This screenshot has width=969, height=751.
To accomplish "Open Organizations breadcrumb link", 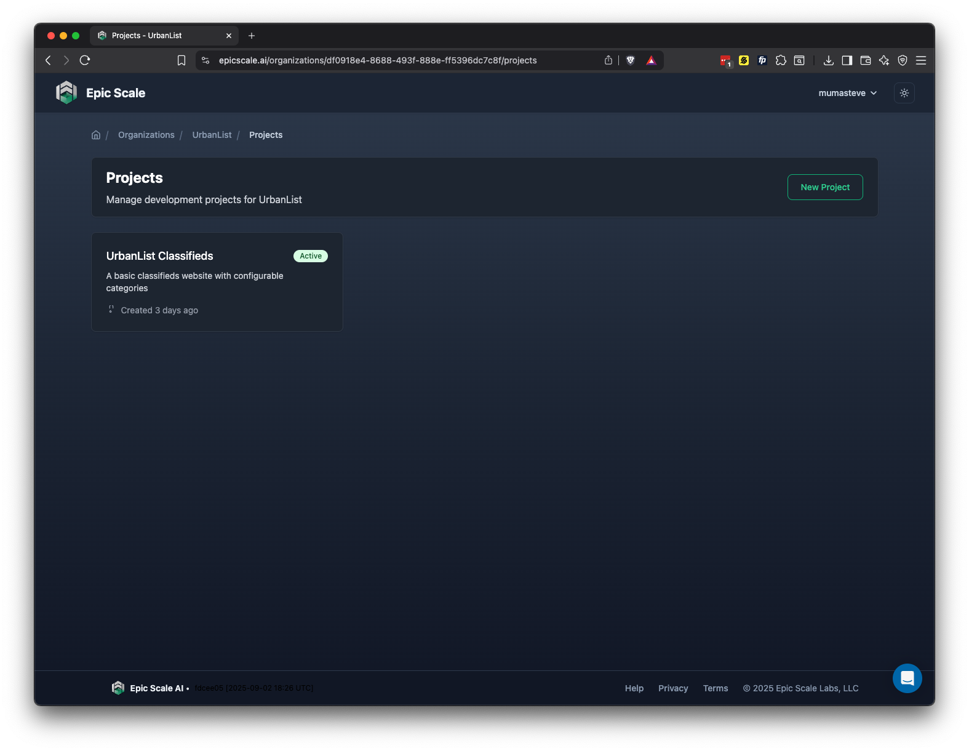I will point(146,135).
